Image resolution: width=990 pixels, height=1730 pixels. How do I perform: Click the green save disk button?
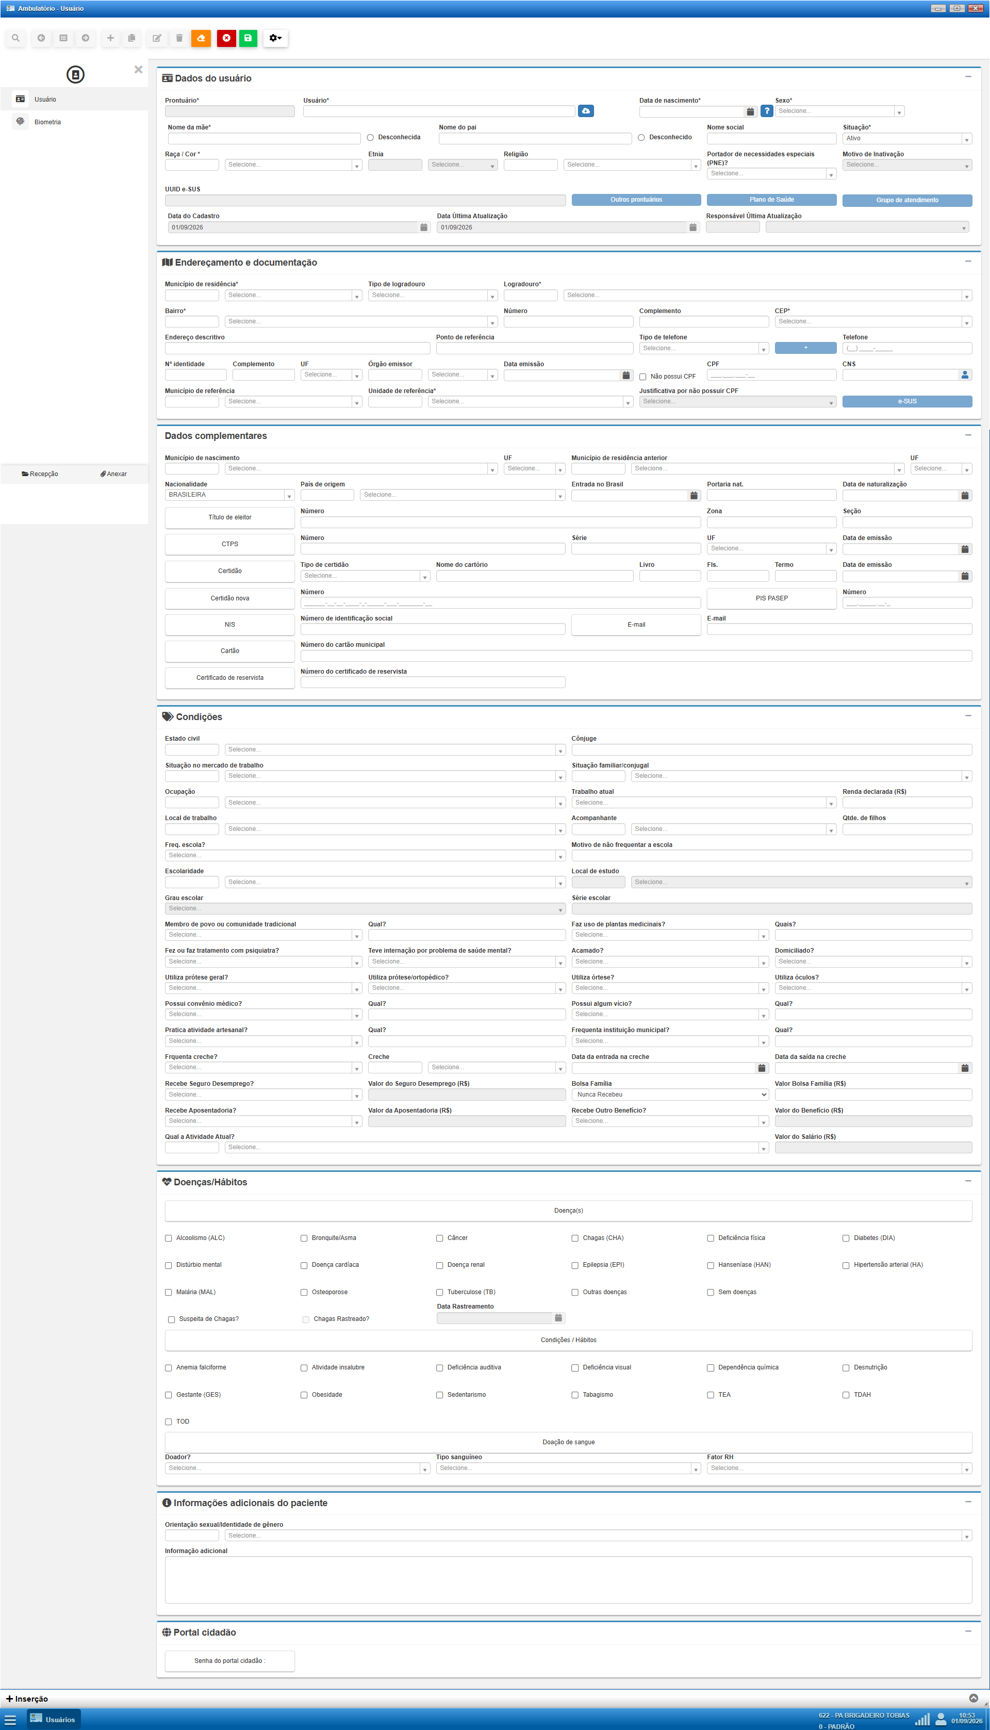click(x=248, y=38)
